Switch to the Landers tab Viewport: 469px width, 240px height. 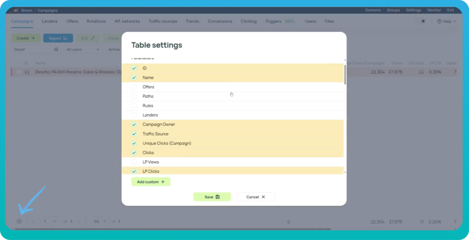tap(49, 21)
